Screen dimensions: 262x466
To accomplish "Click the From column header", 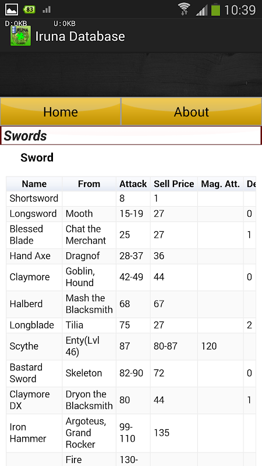I will click(x=89, y=184).
